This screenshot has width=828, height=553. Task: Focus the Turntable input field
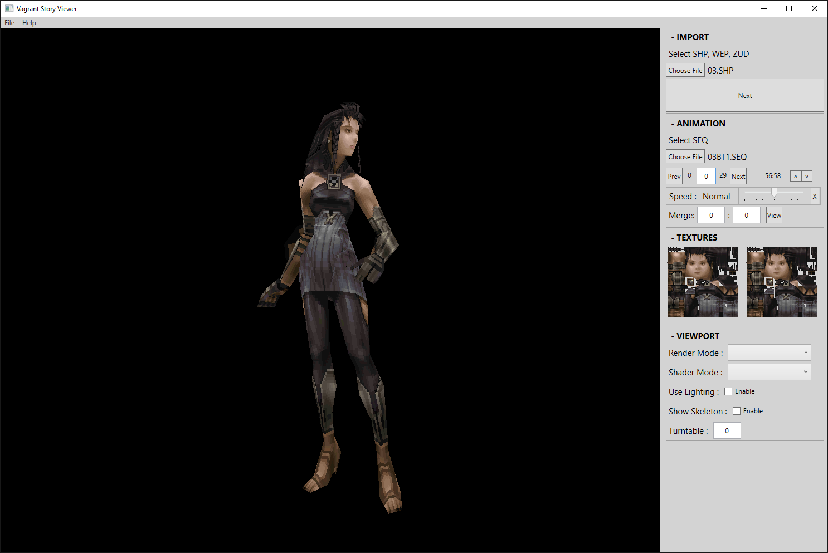727,430
